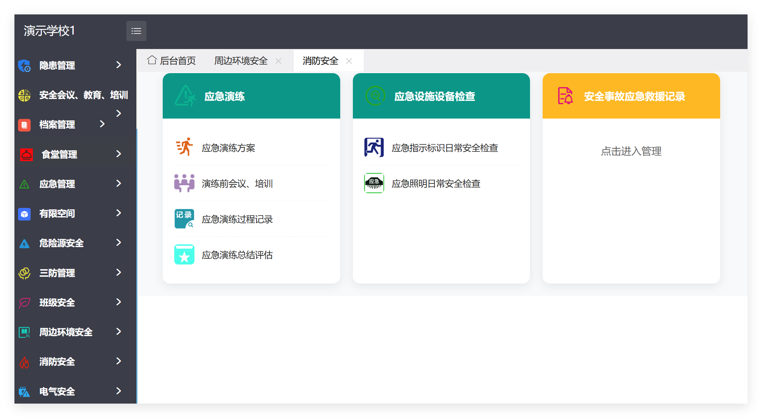762x418 pixels.
Task: Expand the 危险源安全 menu
Action: 119,243
